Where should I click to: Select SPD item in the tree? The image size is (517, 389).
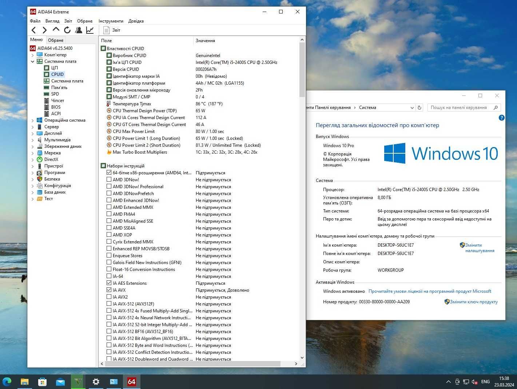coord(55,94)
